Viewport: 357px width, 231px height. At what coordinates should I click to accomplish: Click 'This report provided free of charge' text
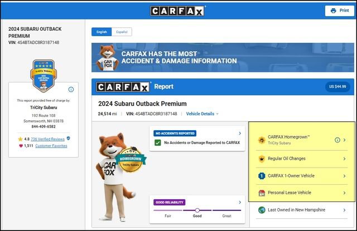tap(44, 100)
